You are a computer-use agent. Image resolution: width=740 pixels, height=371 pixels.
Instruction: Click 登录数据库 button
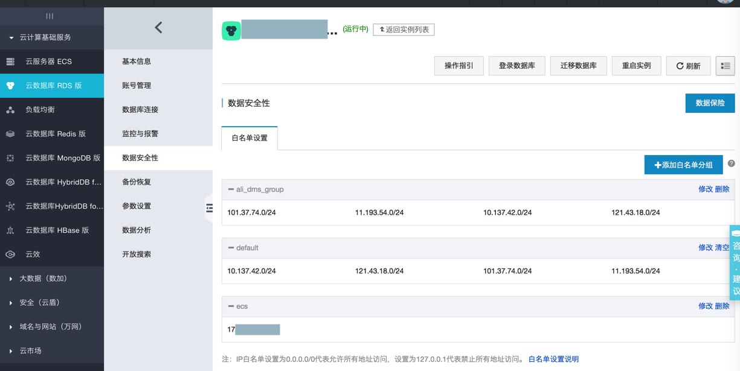click(516, 66)
